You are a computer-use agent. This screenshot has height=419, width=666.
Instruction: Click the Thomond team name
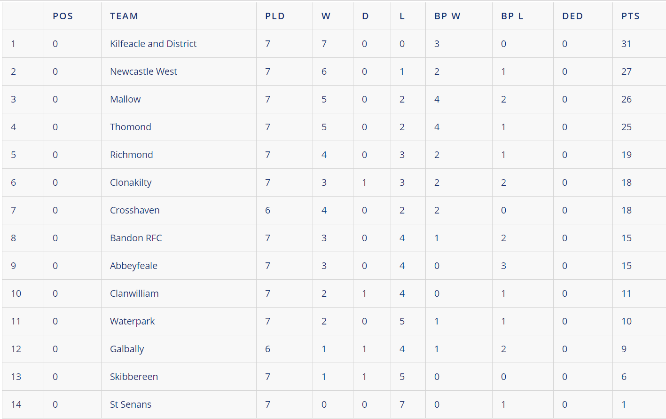(130, 127)
